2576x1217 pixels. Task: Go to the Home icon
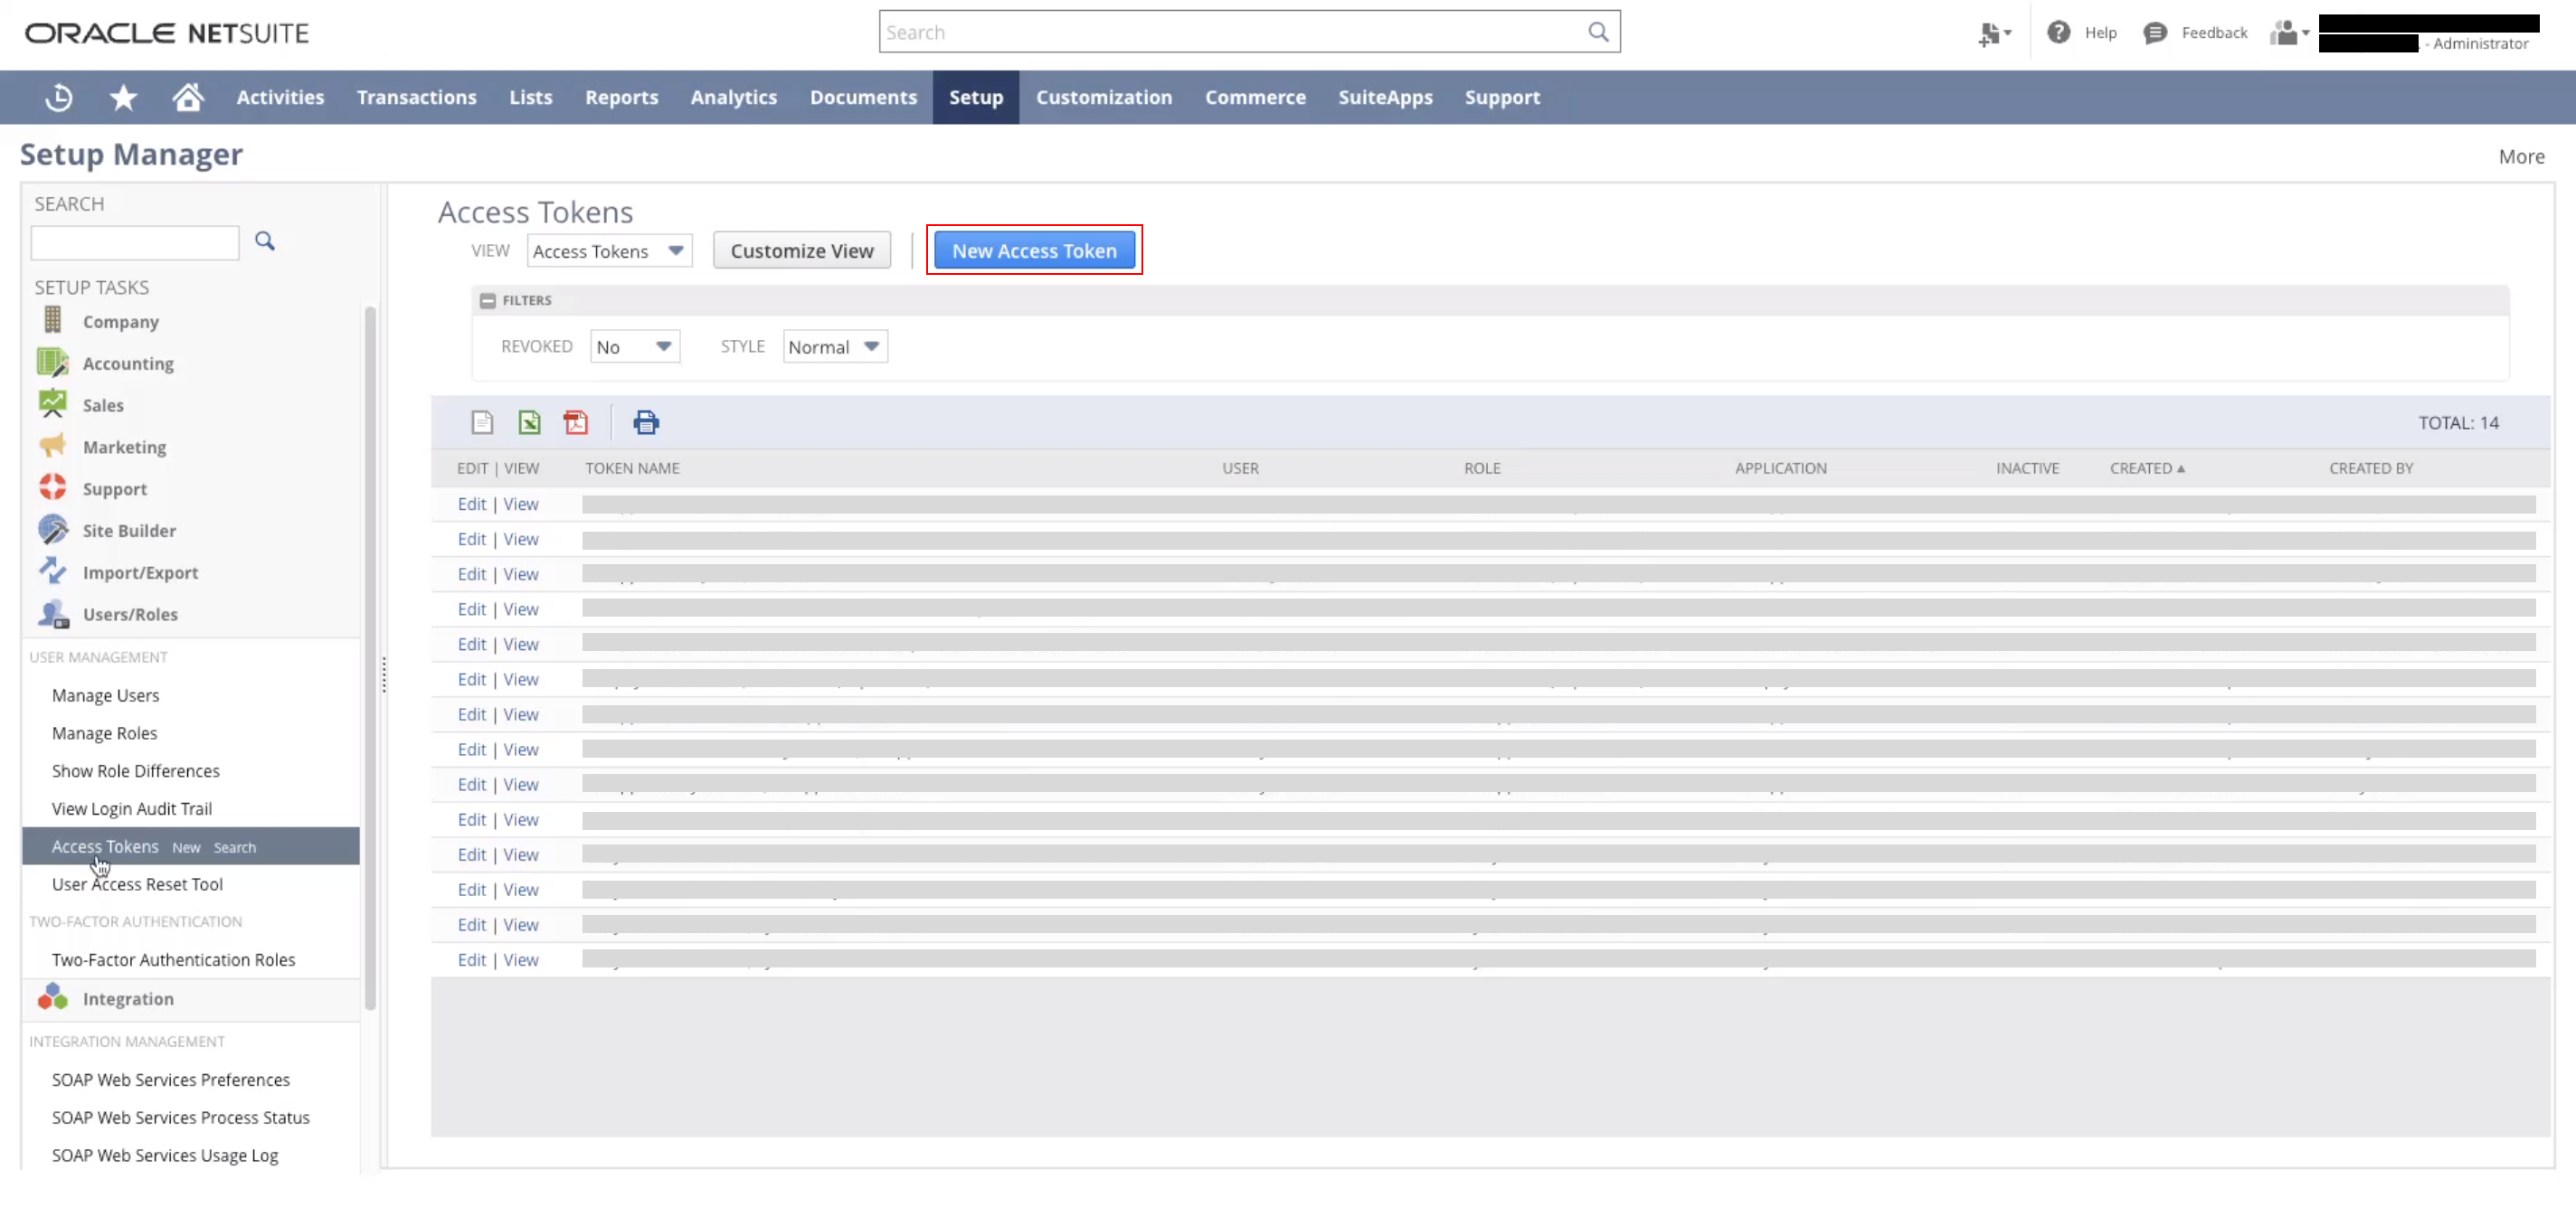[x=187, y=97]
